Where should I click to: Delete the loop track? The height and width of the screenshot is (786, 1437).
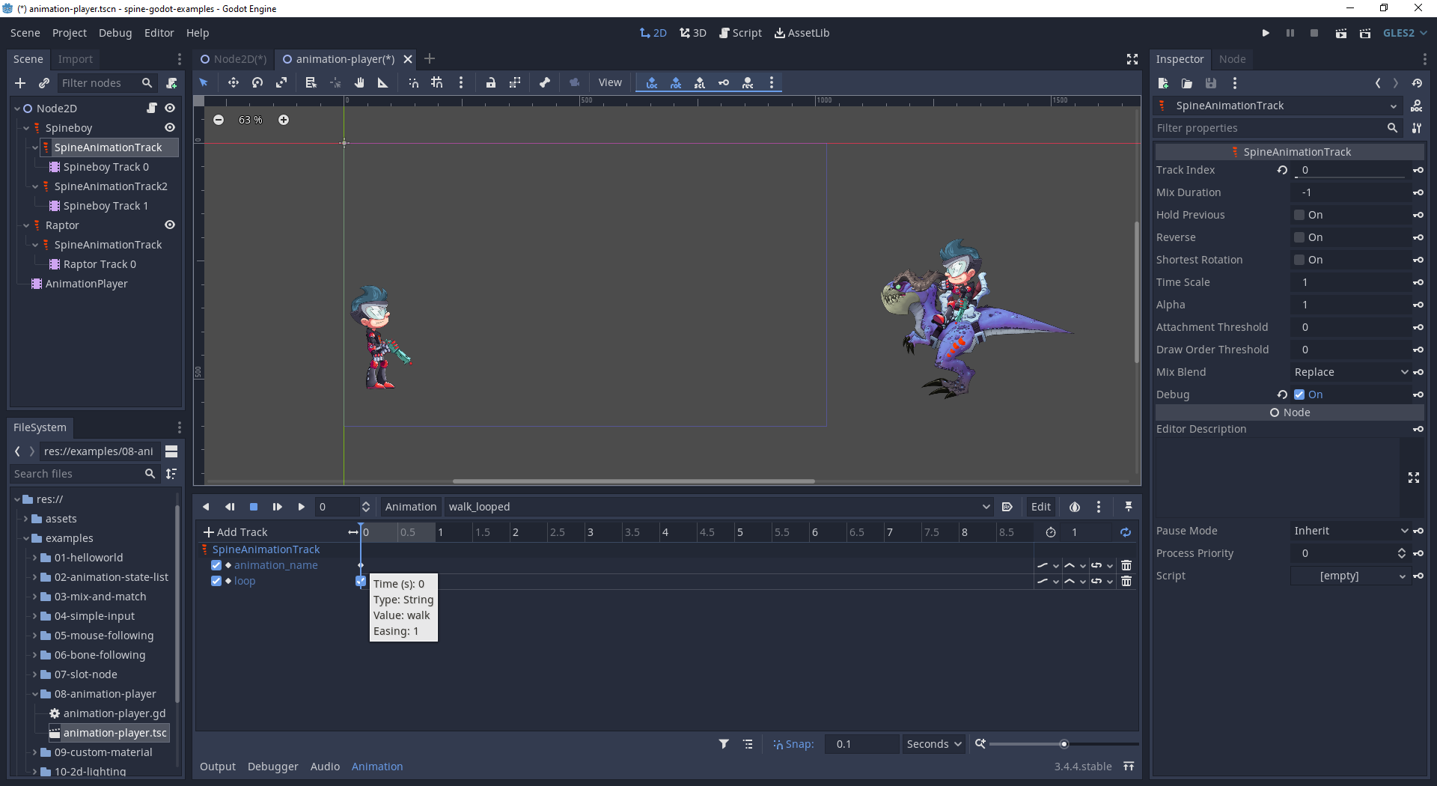click(x=1126, y=581)
